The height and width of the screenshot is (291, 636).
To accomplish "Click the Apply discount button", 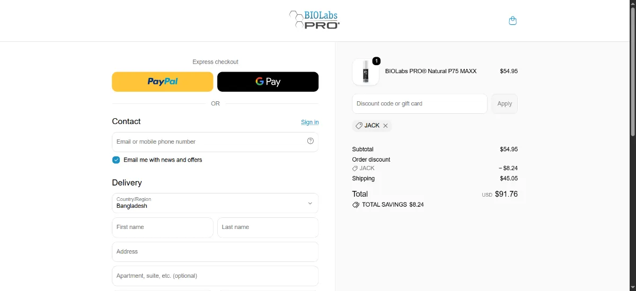I will tap(505, 104).
